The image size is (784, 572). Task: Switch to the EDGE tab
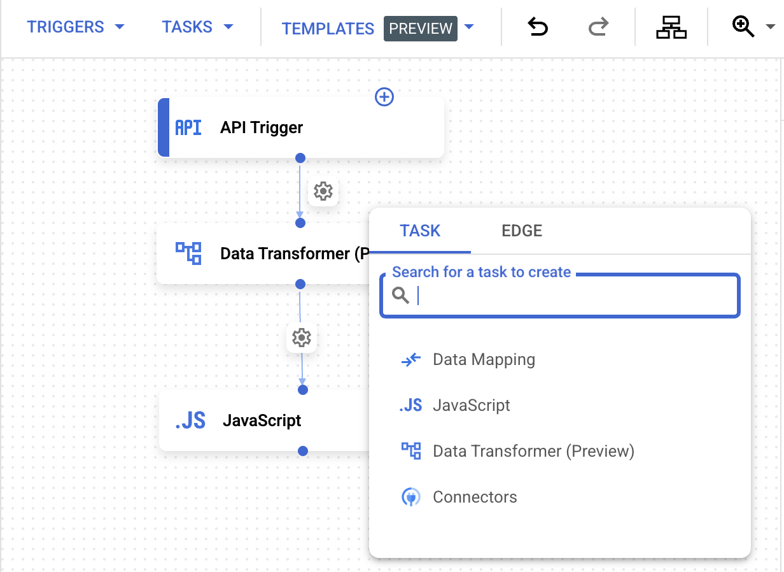(521, 231)
